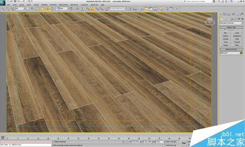The height and width of the screenshot is (147, 245).
Task: Click the Render Production teapot icon
Action: [x=176, y=9]
